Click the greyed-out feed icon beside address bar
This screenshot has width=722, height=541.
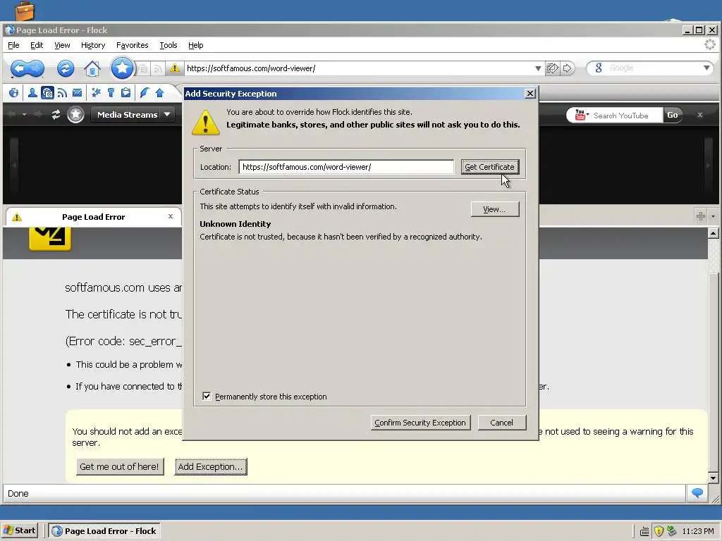(158, 69)
